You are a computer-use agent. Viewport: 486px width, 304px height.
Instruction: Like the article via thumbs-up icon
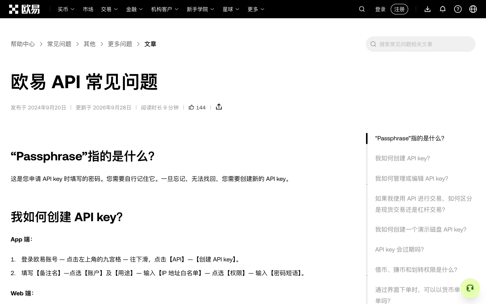191,107
